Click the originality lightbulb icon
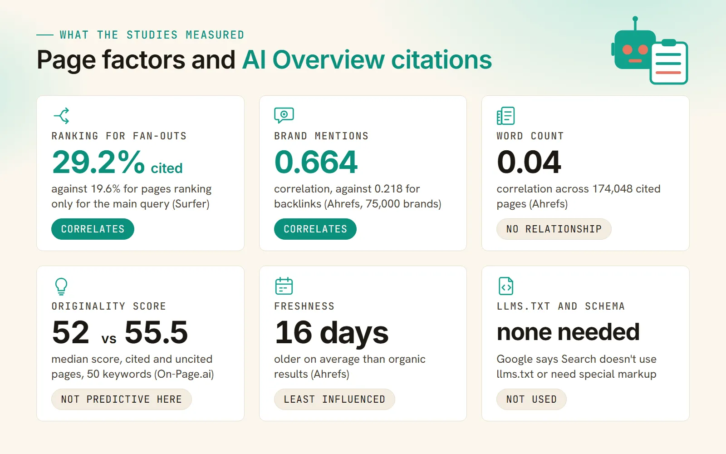Screen dimensions: 726x454 pos(61,286)
